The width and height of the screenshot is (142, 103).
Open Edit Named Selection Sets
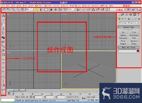pyautogui.click(x=107, y=10)
